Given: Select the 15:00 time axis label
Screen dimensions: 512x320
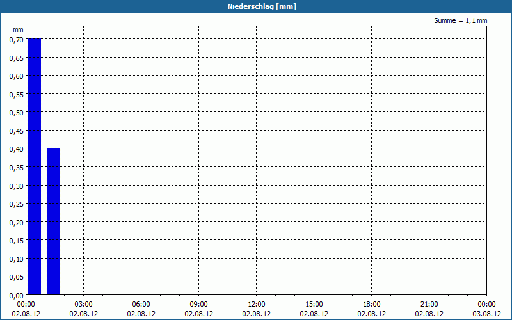Looking at the screenshot, I should 314,305.
